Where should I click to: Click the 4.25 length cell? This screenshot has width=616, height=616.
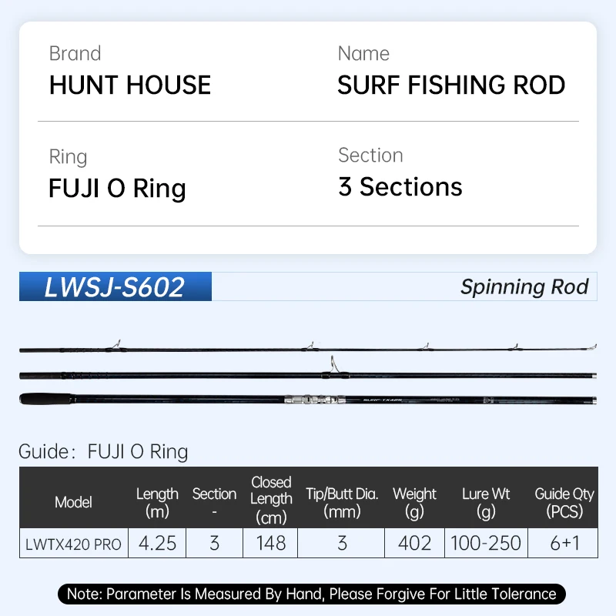click(157, 543)
